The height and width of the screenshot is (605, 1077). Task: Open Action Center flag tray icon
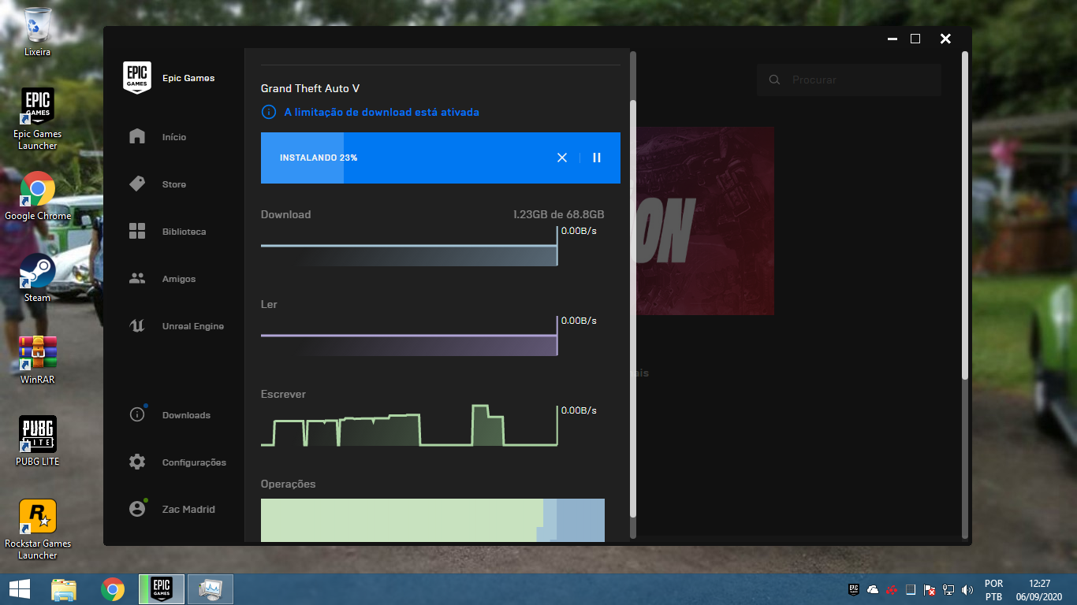coord(930,589)
